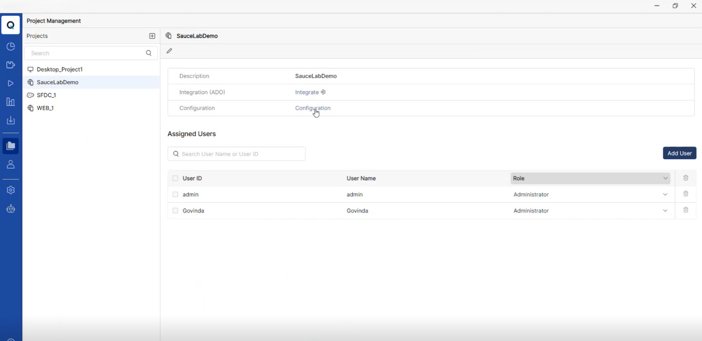Viewport: 702px width, 341px height.
Task: Expand admin's Administrator role dropdown
Action: [665, 195]
